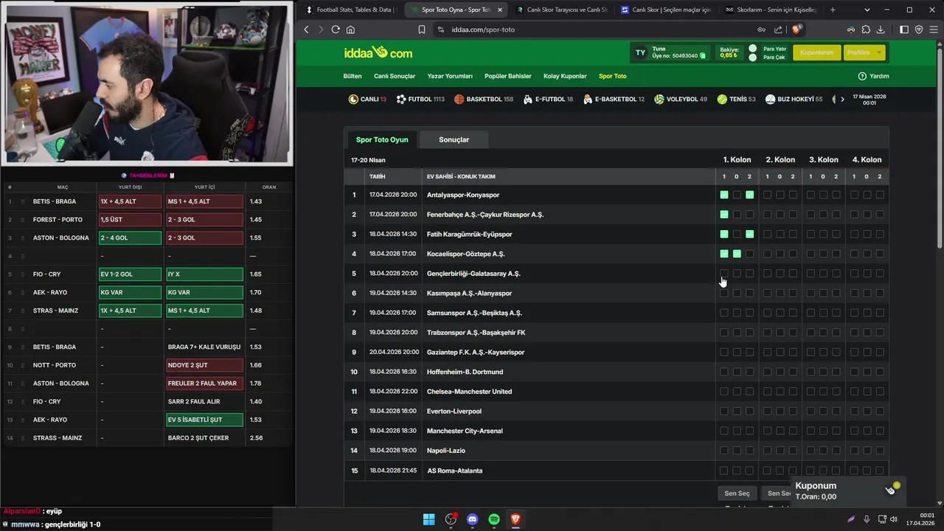Open the browser downloads icon
This screenshot has height=531, width=944.
click(x=880, y=29)
